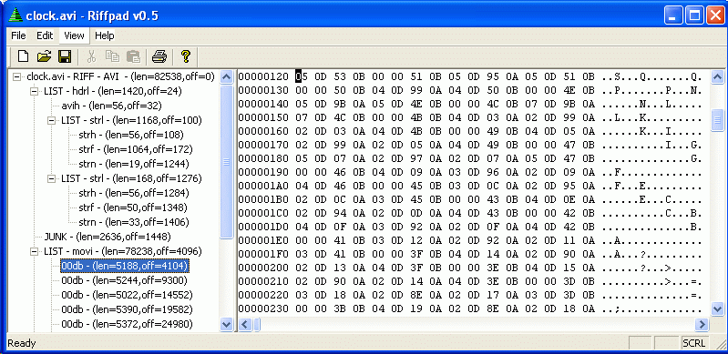Click the Paste clipboard toolbar icon
Screen dimensions: 728x354
point(133,56)
